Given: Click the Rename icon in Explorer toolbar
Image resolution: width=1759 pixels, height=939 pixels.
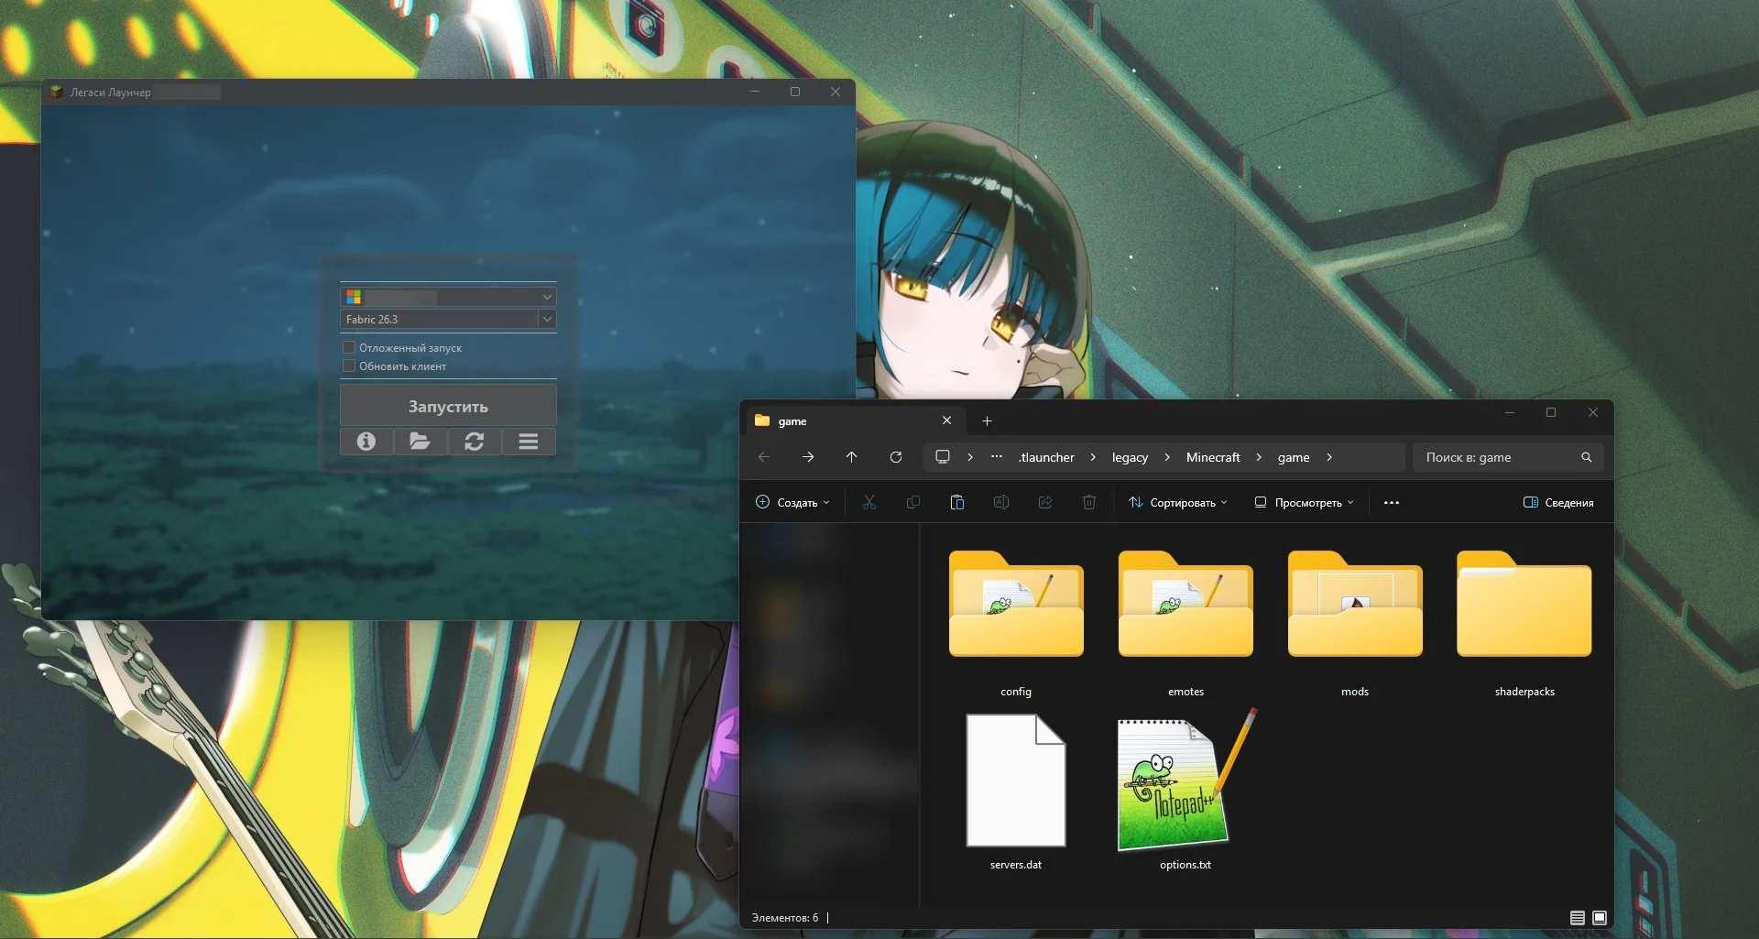Looking at the screenshot, I should click(x=1001, y=502).
